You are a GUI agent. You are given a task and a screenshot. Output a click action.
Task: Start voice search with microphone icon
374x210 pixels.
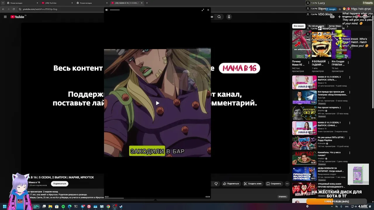click(229, 17)
